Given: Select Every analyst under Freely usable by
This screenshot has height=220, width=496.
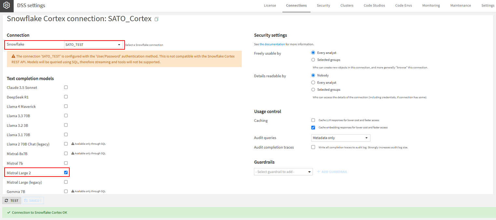Looking at the screenshot, I should tap(313, 53).
